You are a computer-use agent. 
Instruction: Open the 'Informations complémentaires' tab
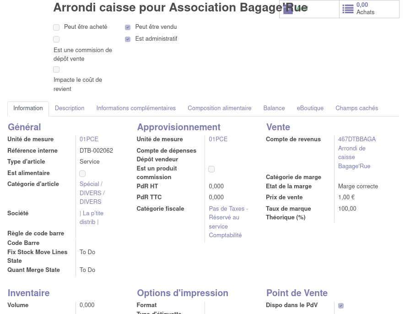[x=136, y=108]
